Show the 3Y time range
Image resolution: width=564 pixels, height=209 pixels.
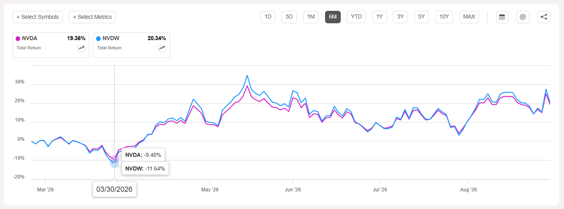[x=400, y=17]
